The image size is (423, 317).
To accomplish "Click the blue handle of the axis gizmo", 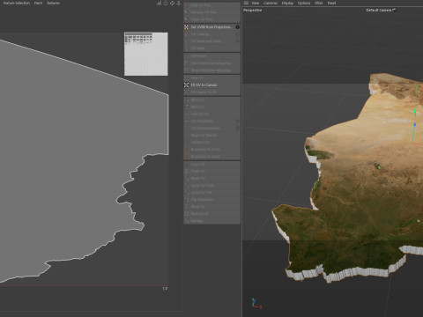I will pos(415,125).
